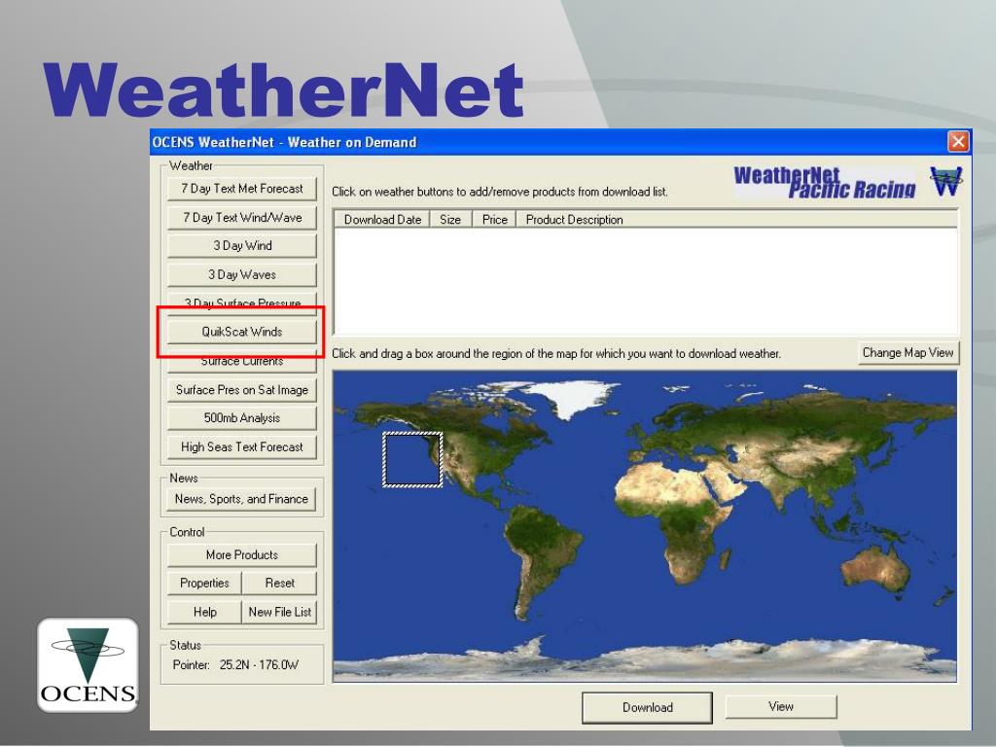Image resolution: width=996 pixels, height=747 pixels.
Task: Open the Properties dialog
Action: [x=204, y=584]
